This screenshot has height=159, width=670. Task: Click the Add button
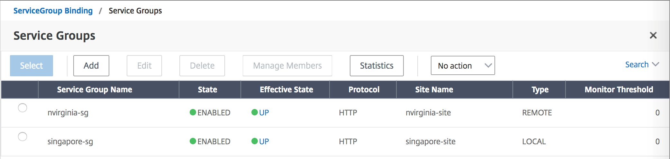pos(91,66)
